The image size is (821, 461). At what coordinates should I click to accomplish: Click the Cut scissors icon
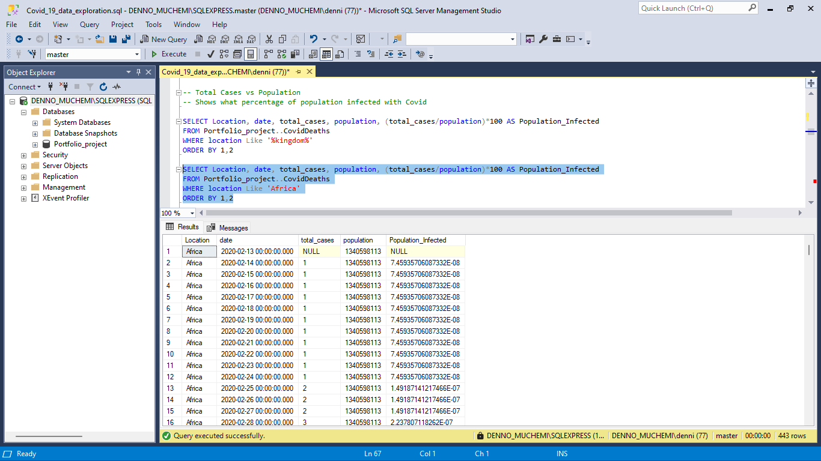coord(269,39)
